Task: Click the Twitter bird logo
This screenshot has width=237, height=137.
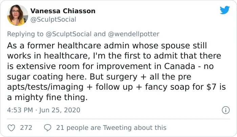Action: [x=225, y=10]
